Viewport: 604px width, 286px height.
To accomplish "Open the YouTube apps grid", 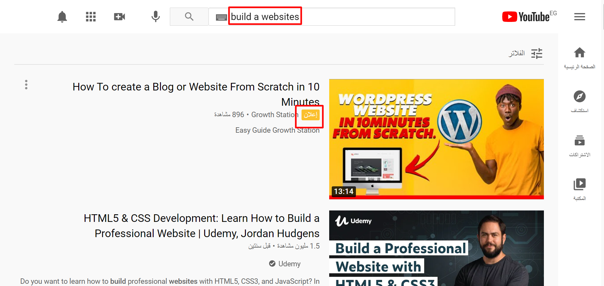I will [x=91, y=17].
